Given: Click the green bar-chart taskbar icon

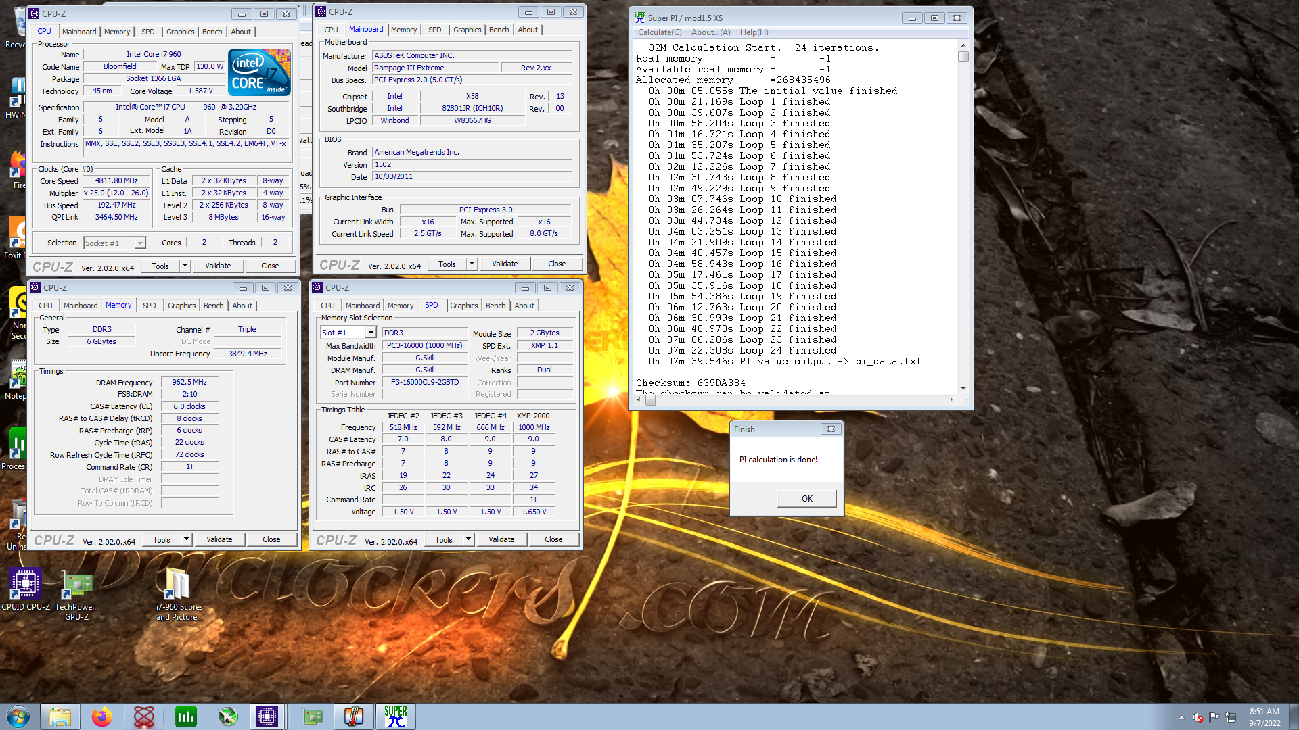Looking at the screenshot, I should [x=186, y=716].
